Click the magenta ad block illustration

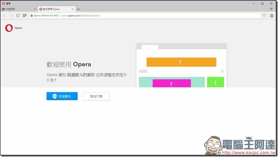tap(172, 83)
